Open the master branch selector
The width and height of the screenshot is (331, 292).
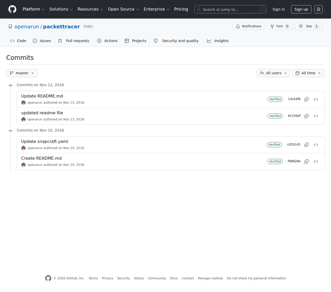(22, 73)
